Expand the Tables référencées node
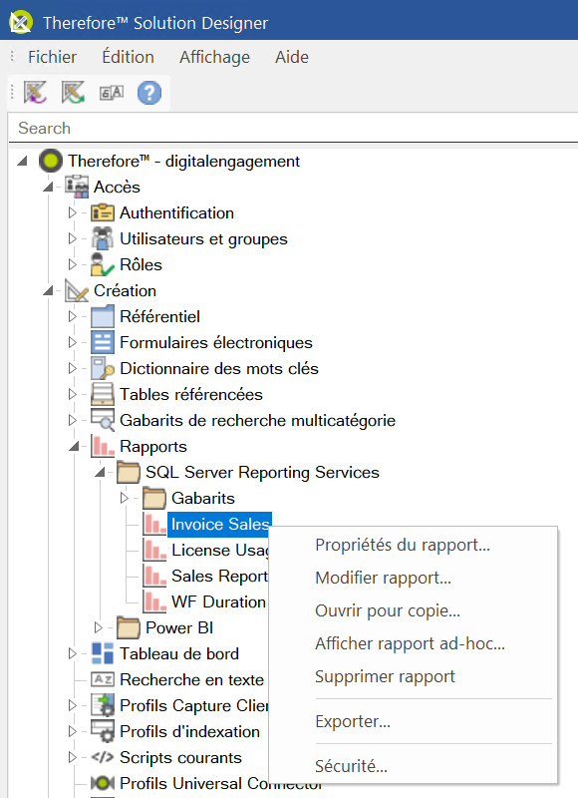The image size is (578, 798). click(x=72, y=394)
